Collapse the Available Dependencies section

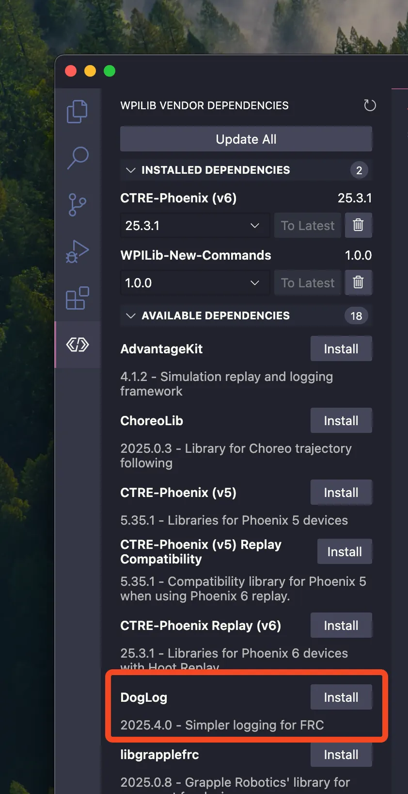click(x=131, y=315)
